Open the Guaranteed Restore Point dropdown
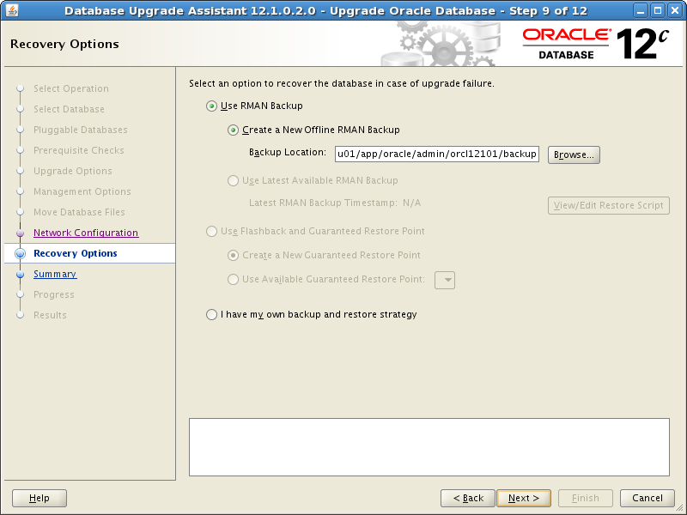 coord(445,281)
